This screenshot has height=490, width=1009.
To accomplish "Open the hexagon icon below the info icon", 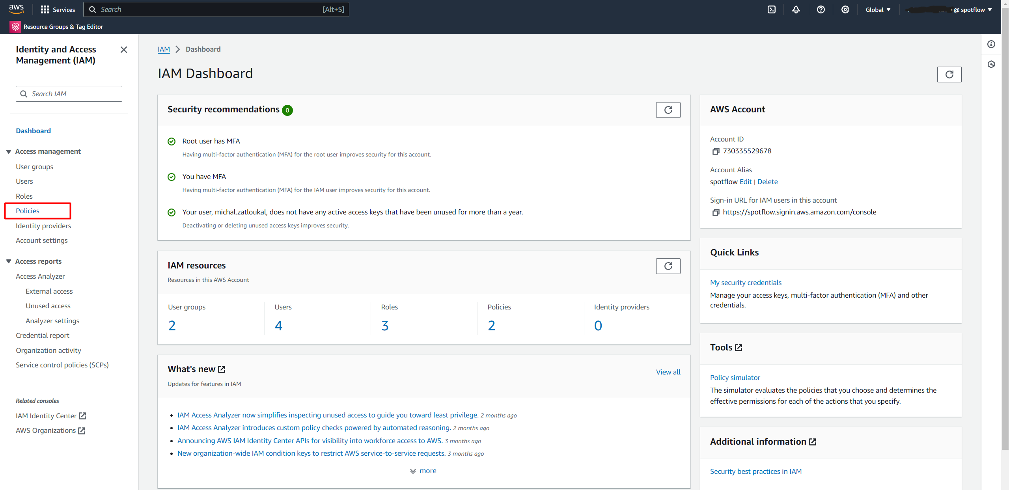I will [x=991, y=64].
